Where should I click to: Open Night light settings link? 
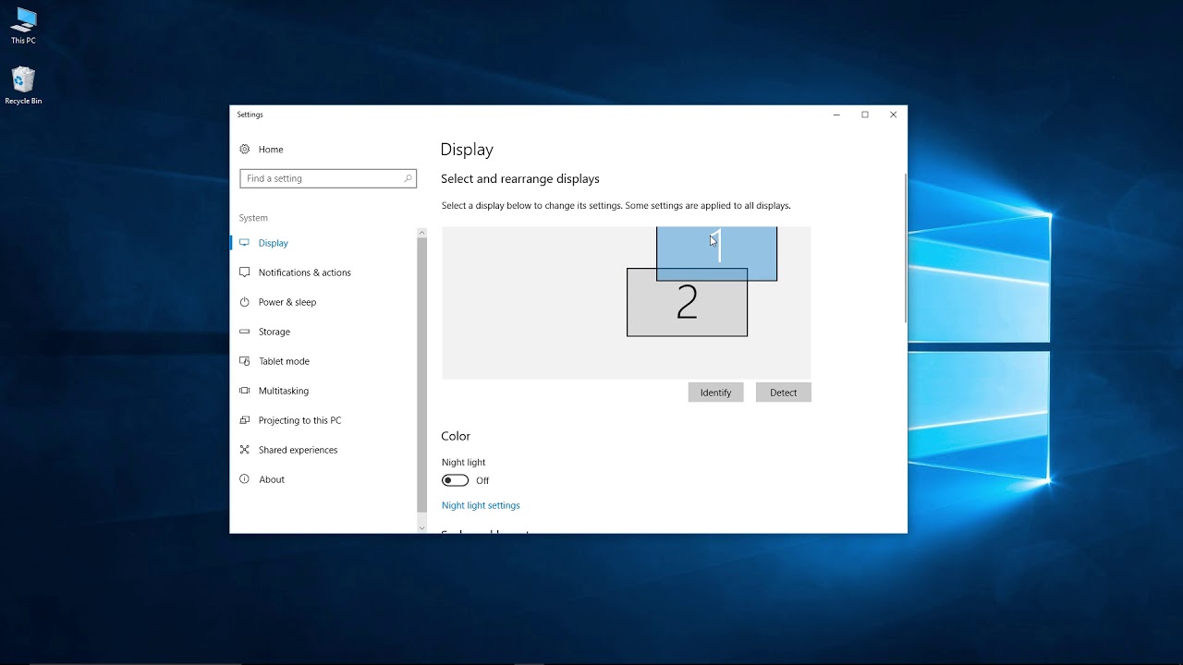(x=481, y=505)
